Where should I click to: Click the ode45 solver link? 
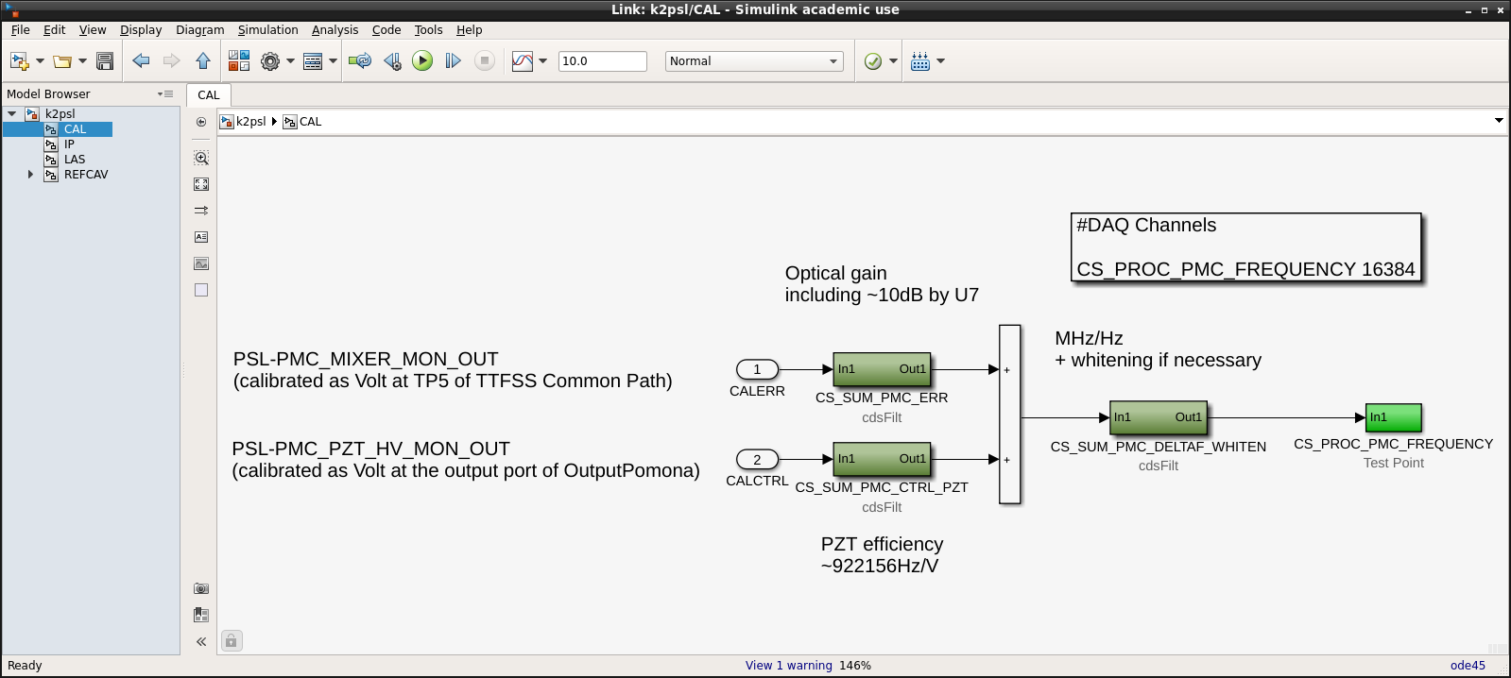(x=1468, y=666)
